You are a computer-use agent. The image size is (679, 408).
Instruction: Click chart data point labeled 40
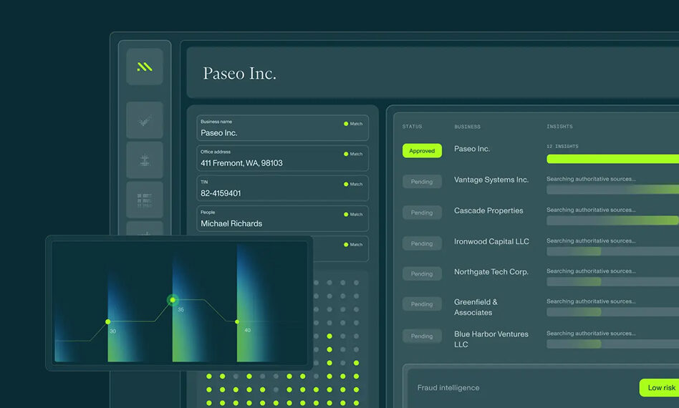click(x=237, y=321)
